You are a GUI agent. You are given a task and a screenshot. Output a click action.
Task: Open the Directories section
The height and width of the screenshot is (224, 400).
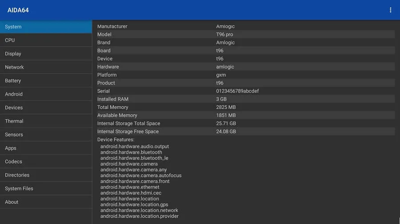coord(46,175)
